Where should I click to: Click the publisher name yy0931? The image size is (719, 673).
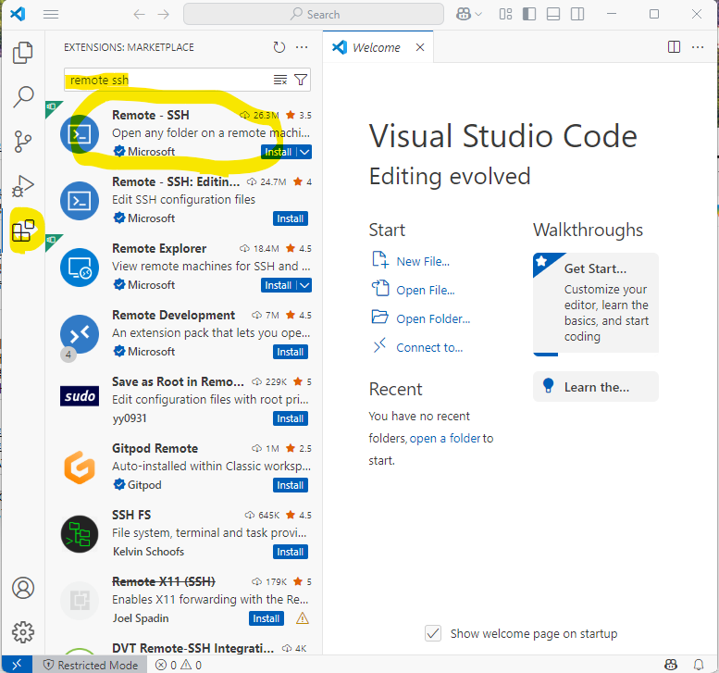130,418
